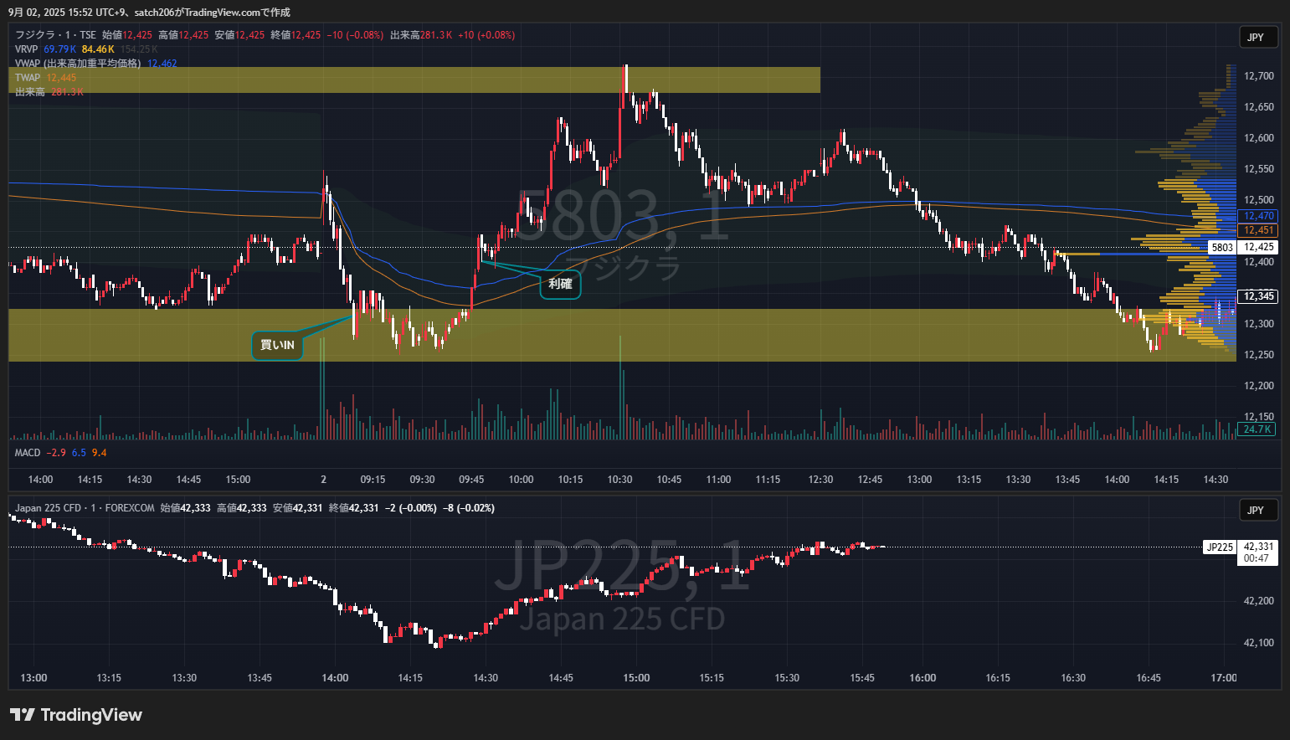Click the 11:00 time axis label
This screenshot has height=740, width=1290.
click(718, 480)
